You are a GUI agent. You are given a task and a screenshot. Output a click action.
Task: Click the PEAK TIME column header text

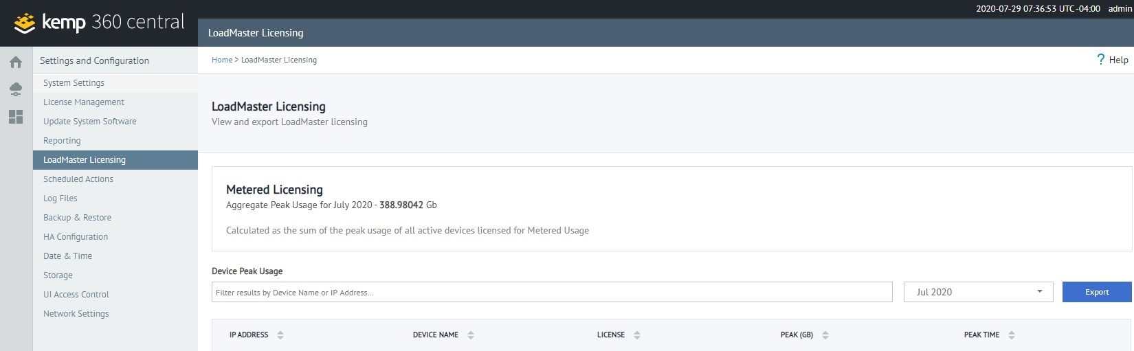[981, 335]
